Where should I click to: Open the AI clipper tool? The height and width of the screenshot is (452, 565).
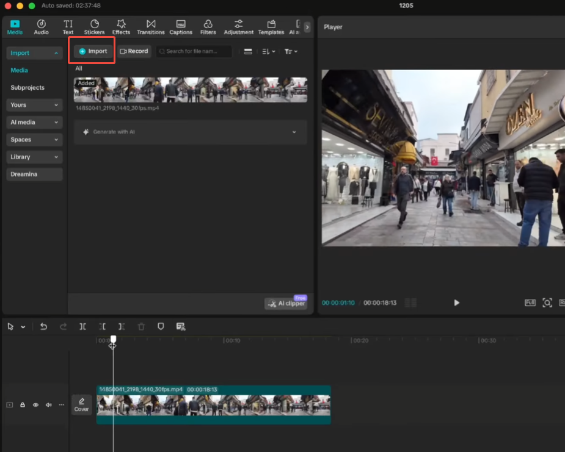(x=286, y=303)
